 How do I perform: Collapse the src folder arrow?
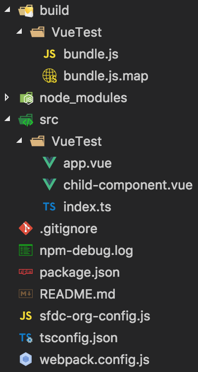click(x=7, y=120)
